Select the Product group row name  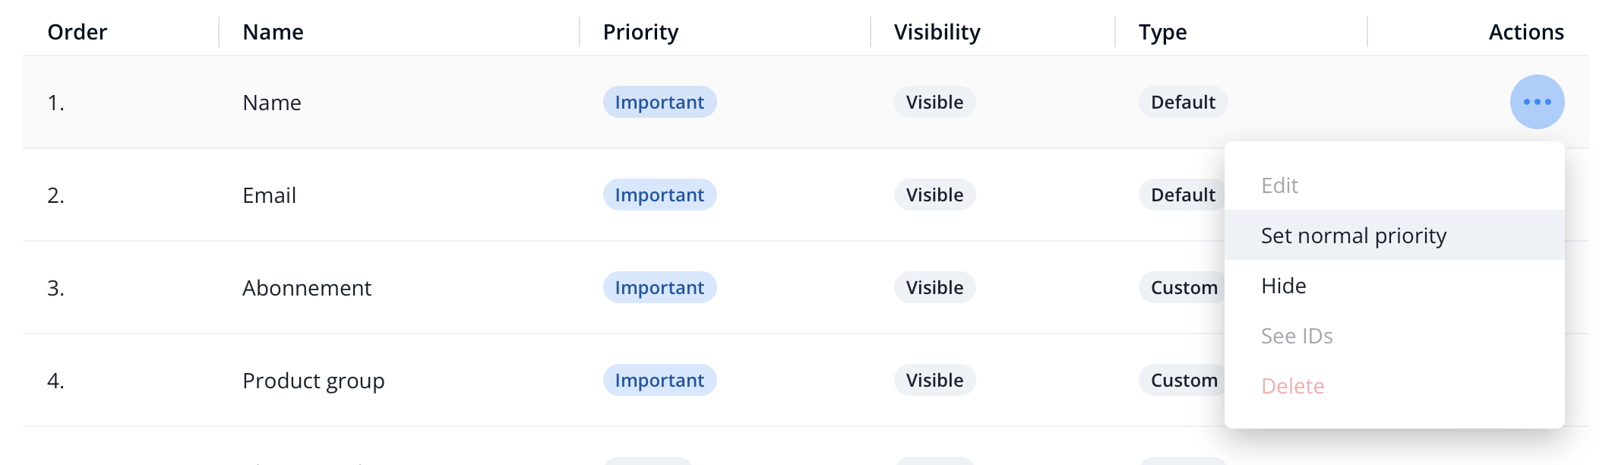313,381
